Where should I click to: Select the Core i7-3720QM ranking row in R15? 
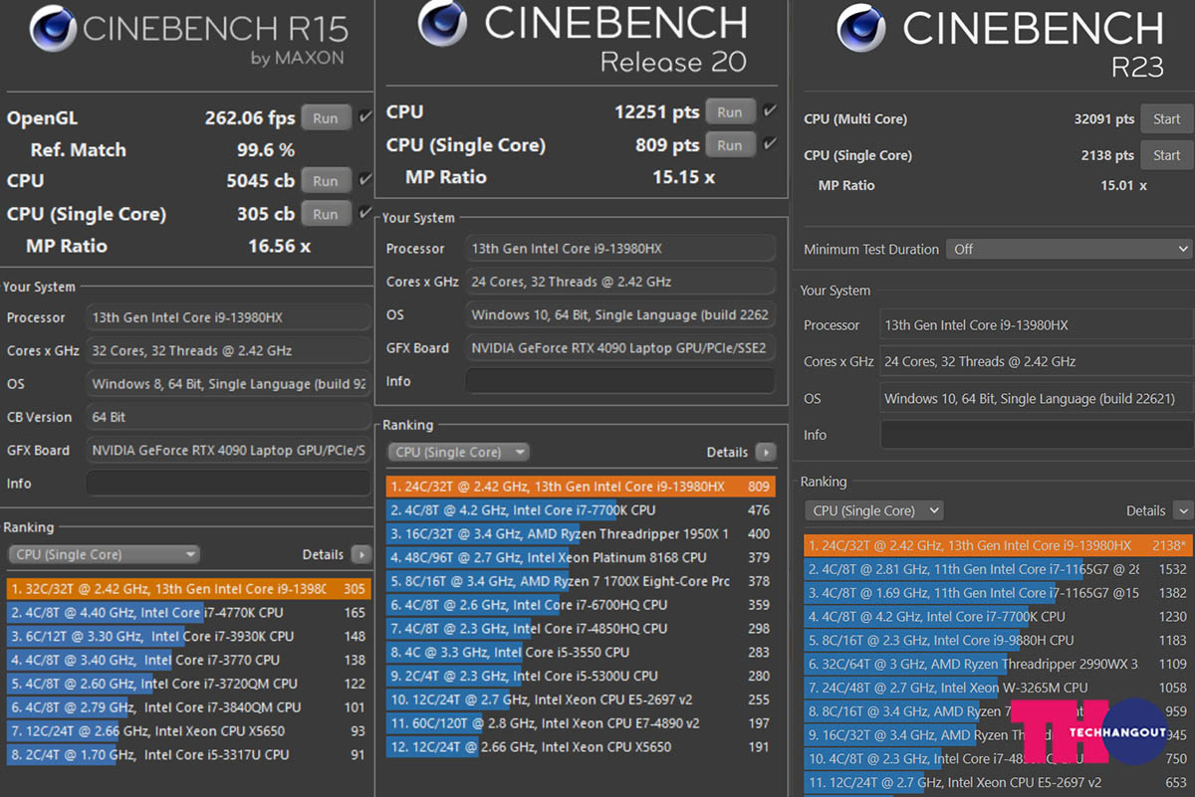tap(189, 684)
